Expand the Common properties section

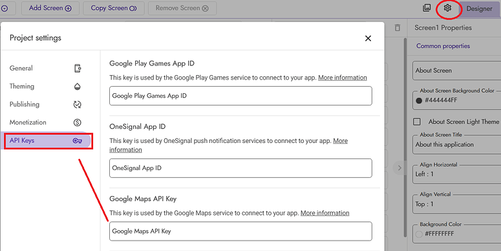[x=443, y=46]
